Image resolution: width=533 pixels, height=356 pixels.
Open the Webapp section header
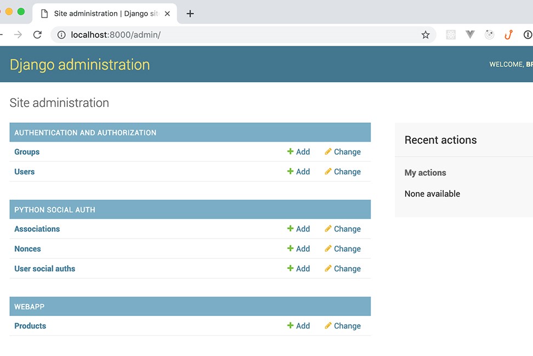point(30,307)
